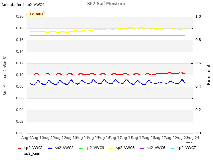This screenshot has height=160, width=213.
Task: Click the 0.02 left axis tick label
Action: [20, 121]
